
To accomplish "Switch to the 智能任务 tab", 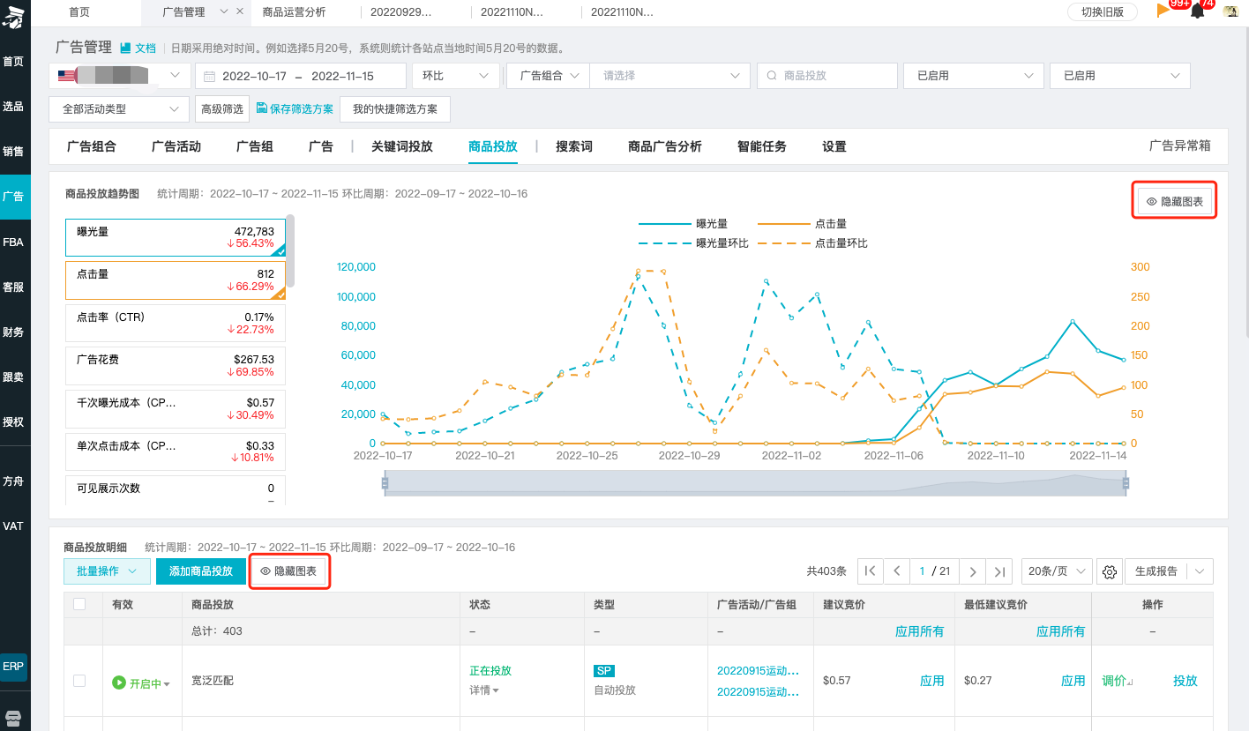I will click(x=762, y=146).
